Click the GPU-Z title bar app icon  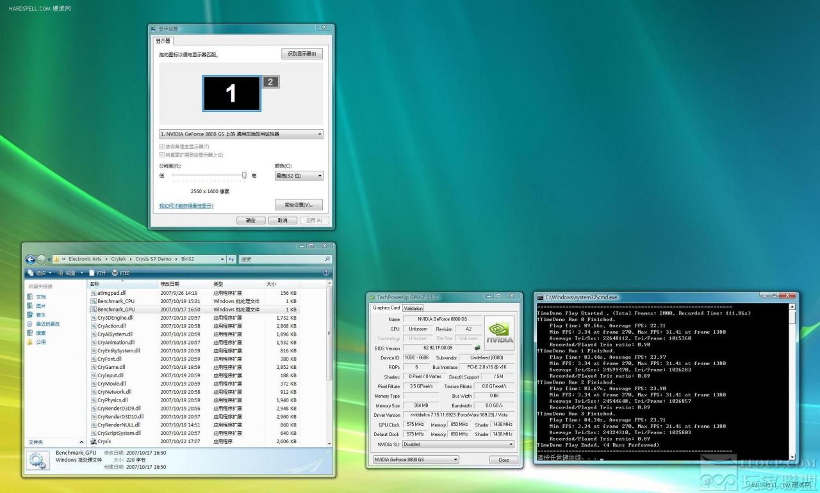(372, 297)
